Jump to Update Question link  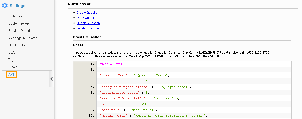[88, 23]
